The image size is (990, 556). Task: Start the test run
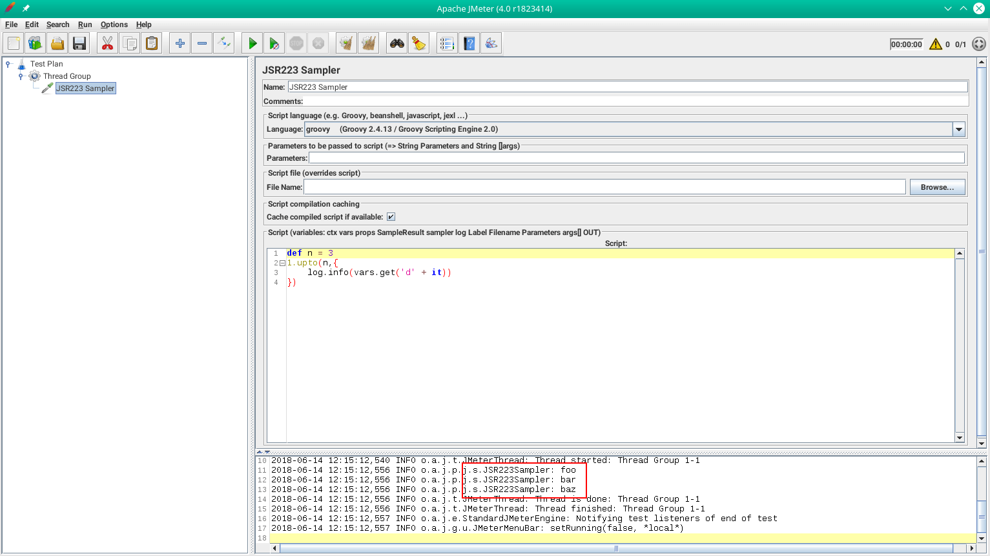(x=251, y=43)
